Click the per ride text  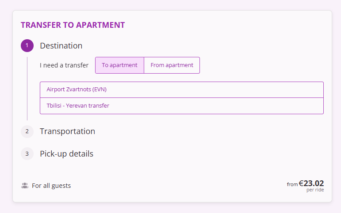pos(315,190)
